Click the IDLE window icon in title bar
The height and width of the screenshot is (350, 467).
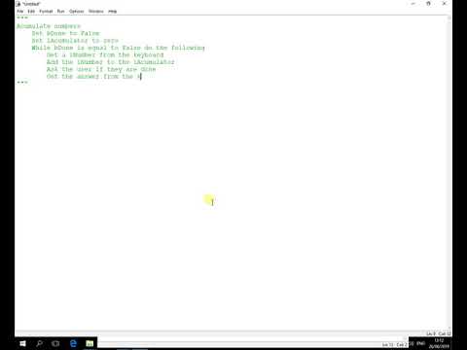[18, 4]
